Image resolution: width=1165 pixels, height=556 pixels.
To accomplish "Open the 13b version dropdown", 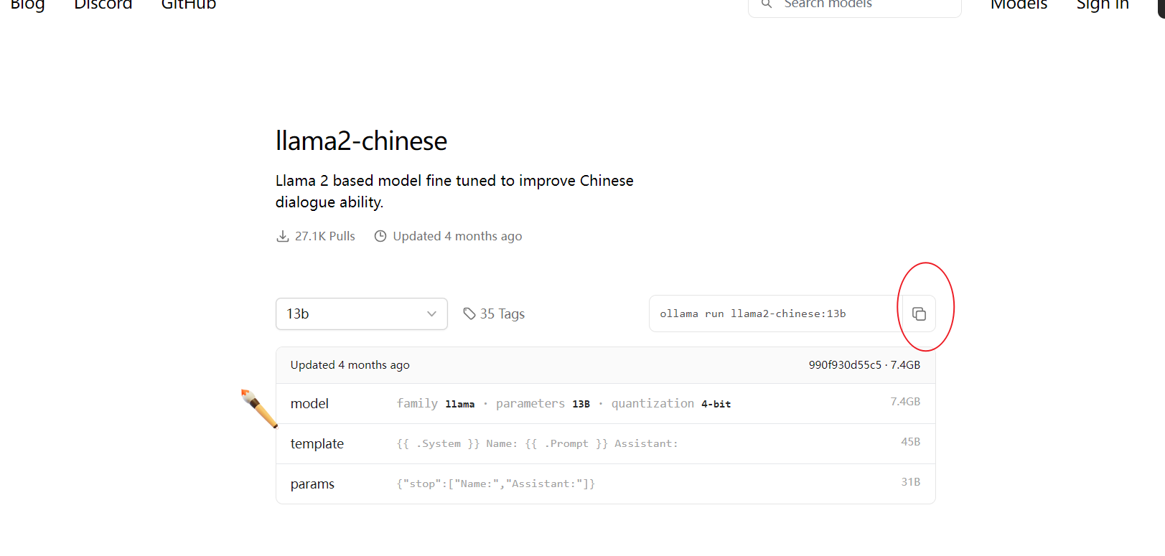I will pos(362,314).
